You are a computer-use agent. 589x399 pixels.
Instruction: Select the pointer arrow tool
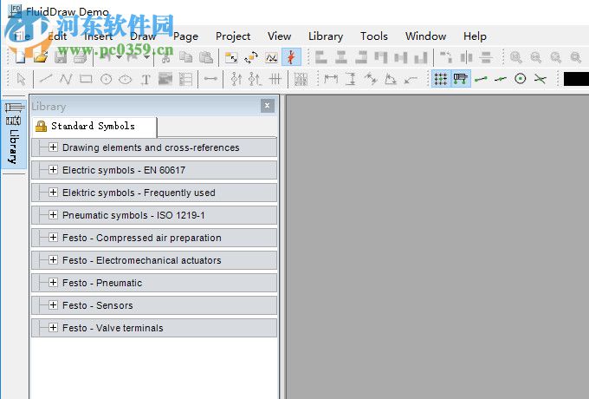21,79
